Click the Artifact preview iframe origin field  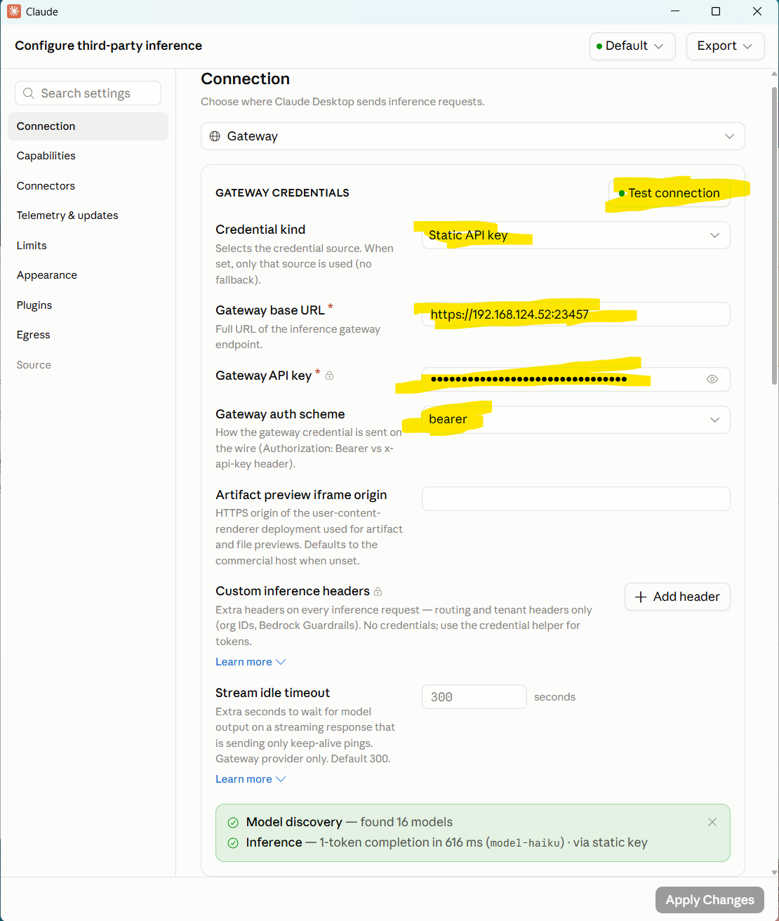(575, 499)
